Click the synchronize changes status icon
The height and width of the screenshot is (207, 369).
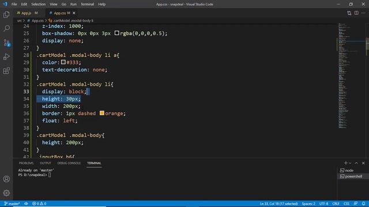(26, 204)
